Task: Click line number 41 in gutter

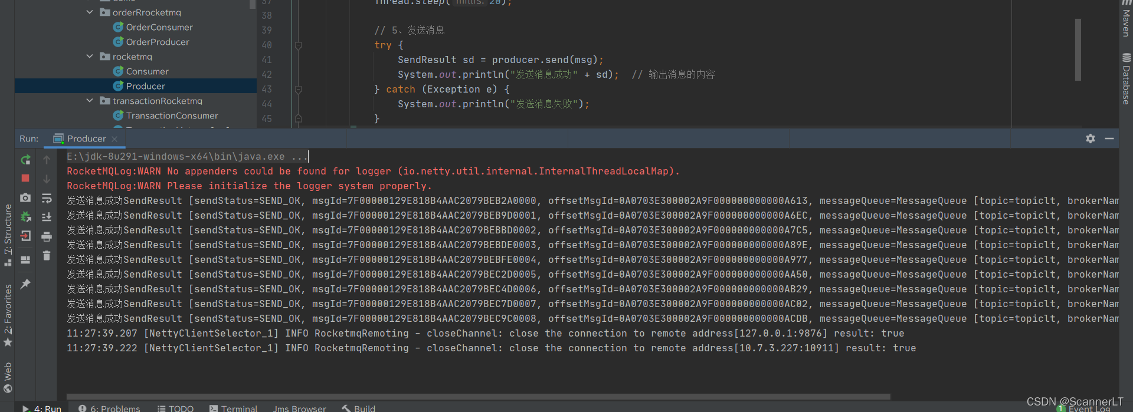Action: click(x=267, y=60)
